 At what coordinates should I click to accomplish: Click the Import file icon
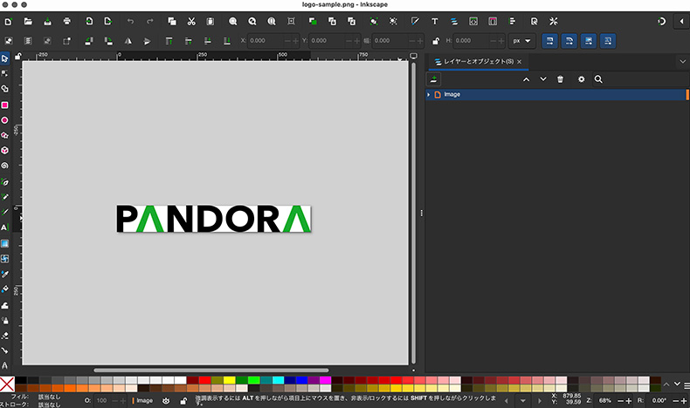[89, 22]
